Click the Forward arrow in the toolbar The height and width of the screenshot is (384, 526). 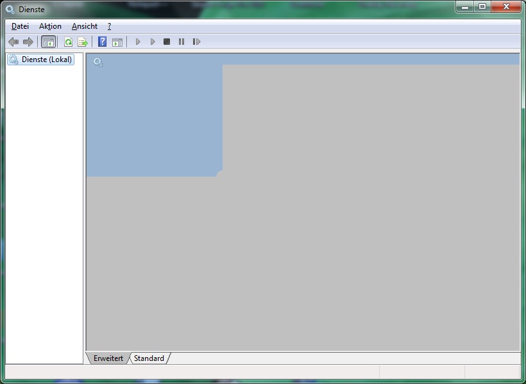[28, 42]
